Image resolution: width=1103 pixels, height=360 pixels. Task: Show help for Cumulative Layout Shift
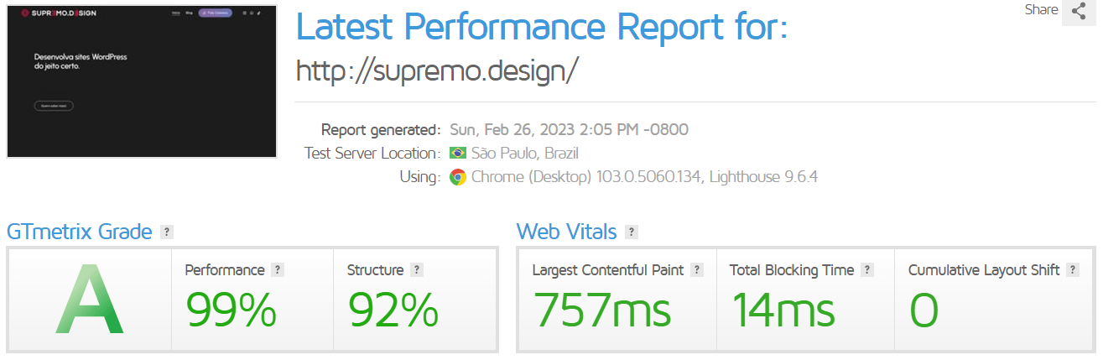pyautogui.click(x=1073, y=270)
